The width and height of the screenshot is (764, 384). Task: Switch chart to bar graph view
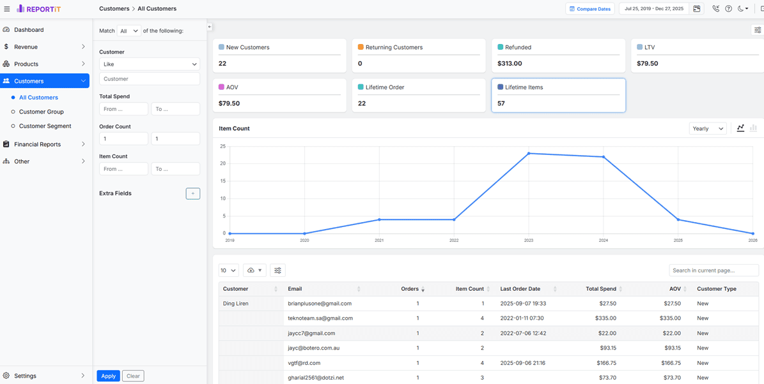tap(753, 128)
